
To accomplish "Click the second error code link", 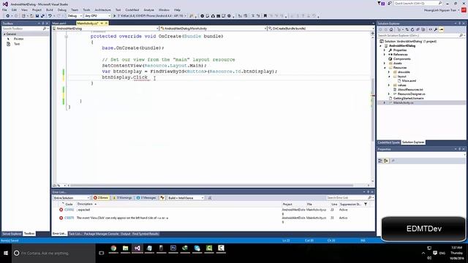I will tap(69, 218).
